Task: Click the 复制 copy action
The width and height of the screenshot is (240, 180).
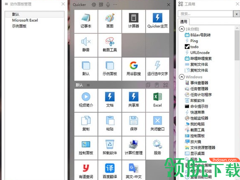Action: (x=86, y=124)
